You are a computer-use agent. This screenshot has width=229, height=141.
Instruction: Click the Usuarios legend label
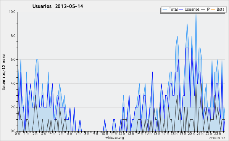tap(192, 10)
